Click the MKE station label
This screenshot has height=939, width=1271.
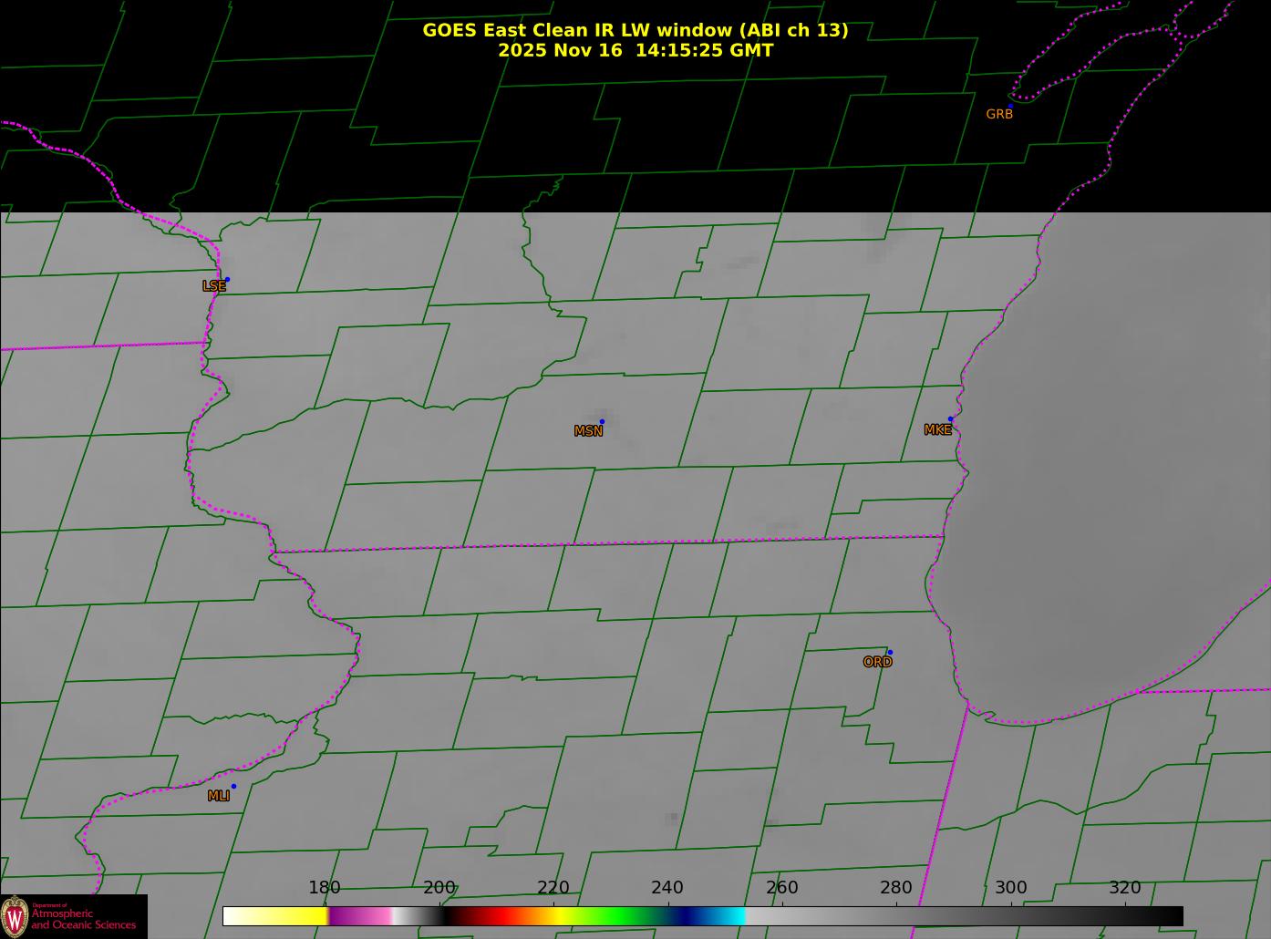pyautogui.click(x=937, y=429)
